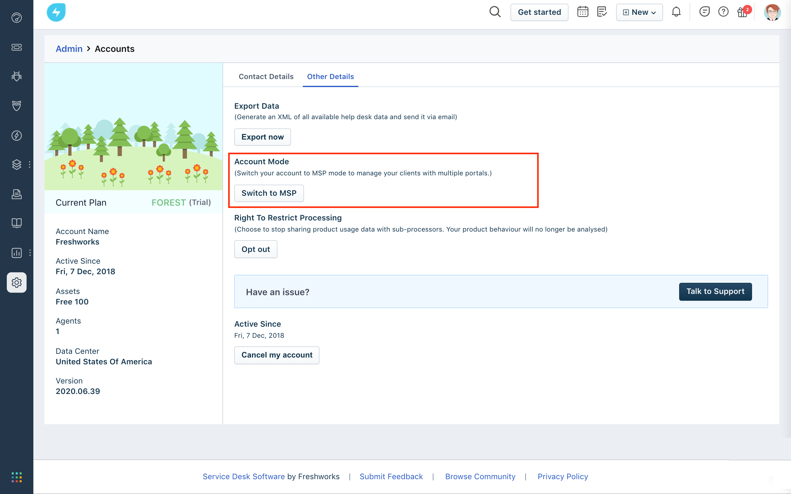This screenshot has width=791, height=494.
Task: Open the app switcher grid icon
Action: 17,477
